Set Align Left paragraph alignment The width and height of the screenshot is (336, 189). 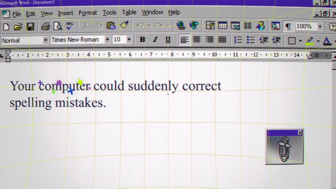pos(184,39)
